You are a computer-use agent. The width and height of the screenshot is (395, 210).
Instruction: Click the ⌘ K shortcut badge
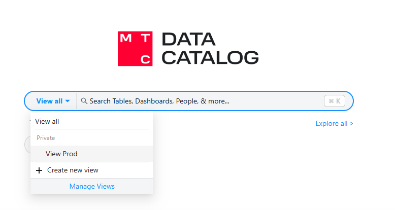coord(335,101)
